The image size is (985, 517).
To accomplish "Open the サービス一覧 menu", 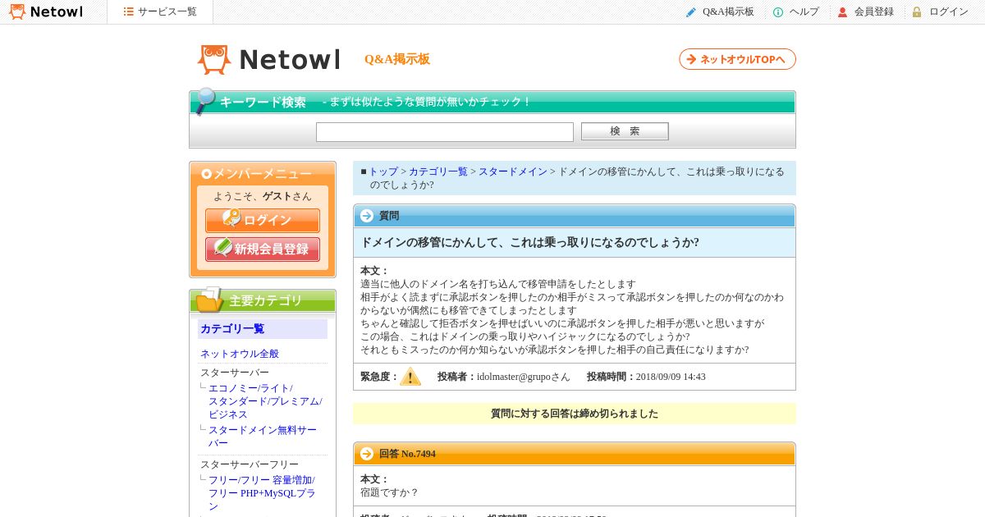I will 160,11.
